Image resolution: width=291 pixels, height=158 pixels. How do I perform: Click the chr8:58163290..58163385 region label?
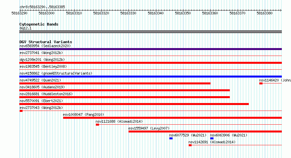42,7
